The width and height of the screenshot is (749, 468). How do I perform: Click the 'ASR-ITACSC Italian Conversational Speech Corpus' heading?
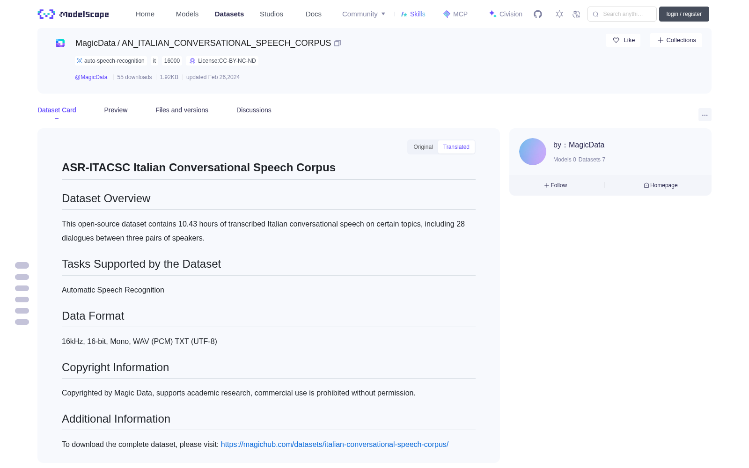[x=199, y=168]
